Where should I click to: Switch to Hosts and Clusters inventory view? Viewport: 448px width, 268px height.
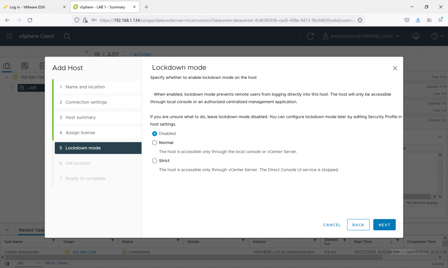pyautogui.click(x=7, y=66)
